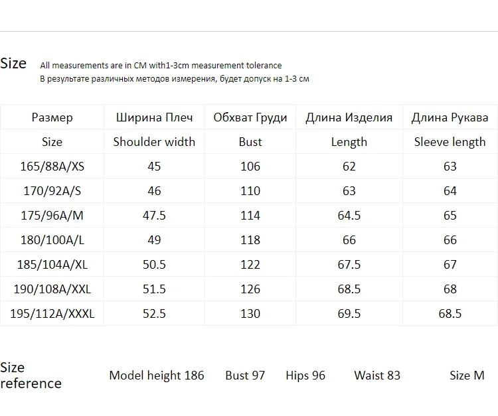Select the 185/104A/XL size cell
Image resolution: width=498 pixels, height=416 pixels.
52,265
